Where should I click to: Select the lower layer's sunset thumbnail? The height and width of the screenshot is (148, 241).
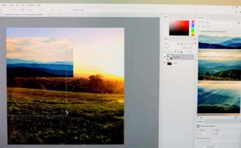pos(170,63)
